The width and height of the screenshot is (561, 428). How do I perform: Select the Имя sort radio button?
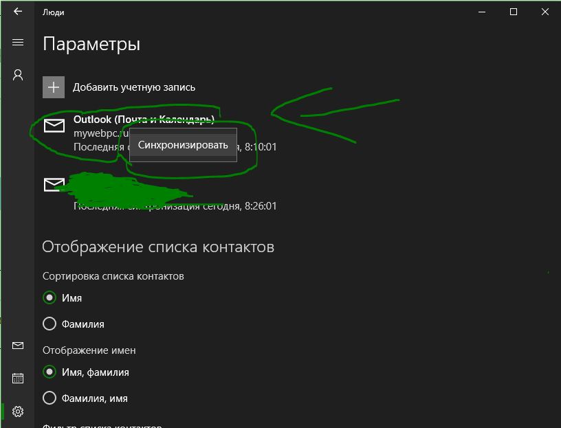click(x=49, y=297)
